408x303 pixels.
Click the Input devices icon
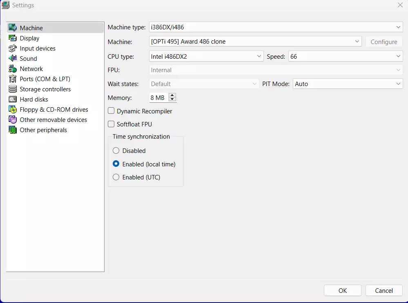click(x=13, y=48)
